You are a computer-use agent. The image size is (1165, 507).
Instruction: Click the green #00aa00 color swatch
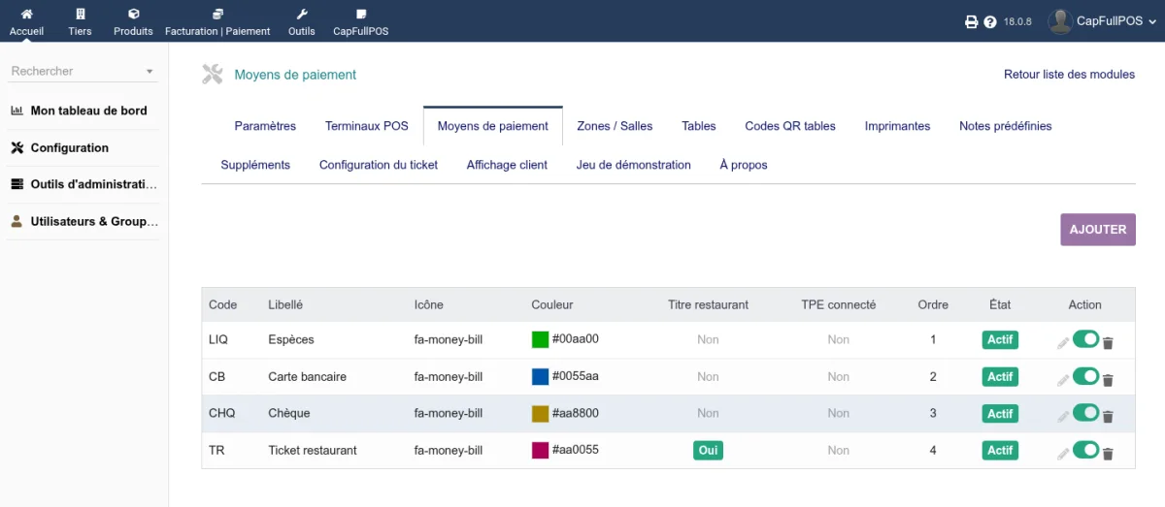pyautogui.click(x=541, y=339)
